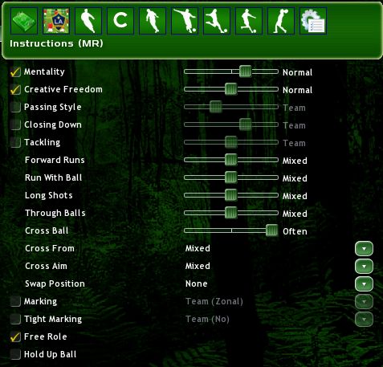Select the player leaping to strike ball icon
Image resolution: width=383 pixels, height=367 pixels.
point(217,21)
